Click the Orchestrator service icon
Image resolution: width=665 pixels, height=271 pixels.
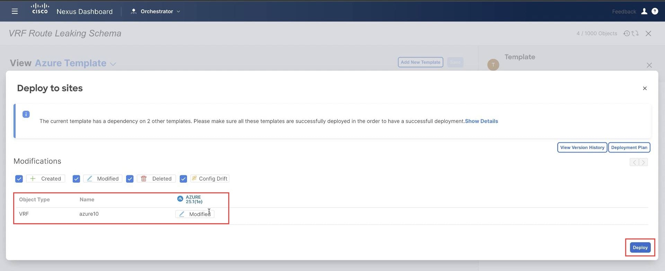[x=133, y=11]
